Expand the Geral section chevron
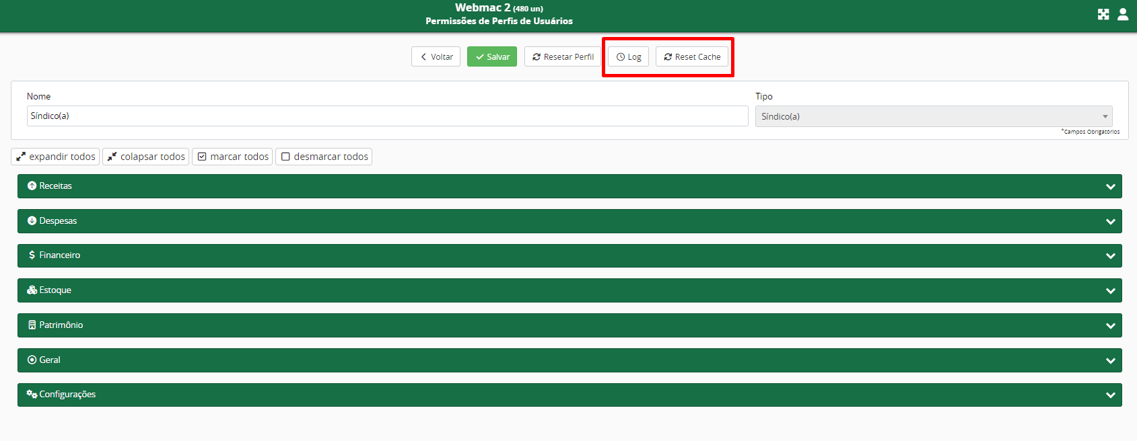 point(1110,361)
